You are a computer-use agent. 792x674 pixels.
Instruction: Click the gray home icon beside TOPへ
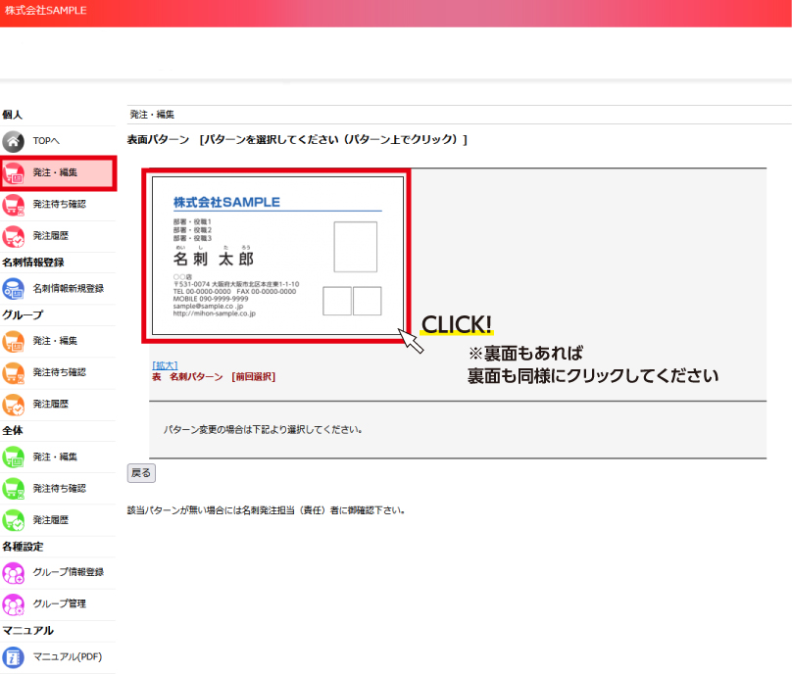14,141
